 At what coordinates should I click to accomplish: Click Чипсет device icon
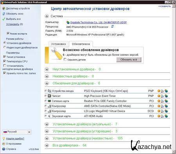[x=49, y=96]
